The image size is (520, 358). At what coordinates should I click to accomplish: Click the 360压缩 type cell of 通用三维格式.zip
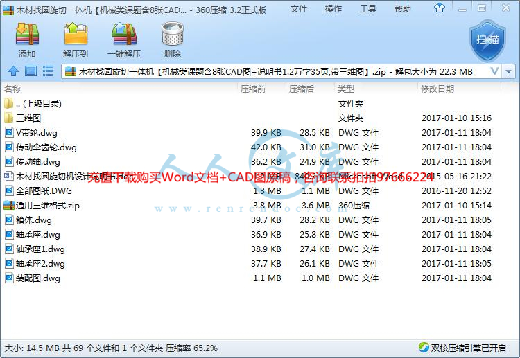pos(354,206)
